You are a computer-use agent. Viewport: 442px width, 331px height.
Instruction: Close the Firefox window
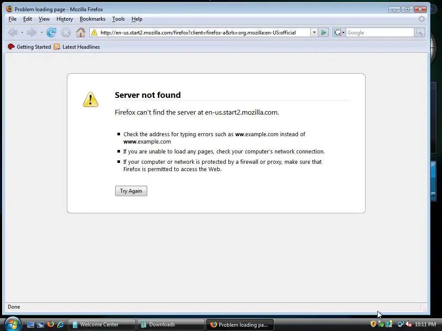coord(420,9)
